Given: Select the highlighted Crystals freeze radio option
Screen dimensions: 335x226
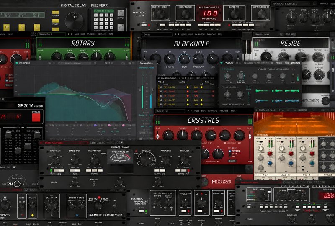Looking at the screenshot, I should tap(230, 151).
